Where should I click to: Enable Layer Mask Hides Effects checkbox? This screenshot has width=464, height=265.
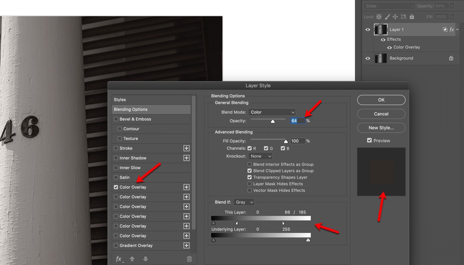point(249,184)
